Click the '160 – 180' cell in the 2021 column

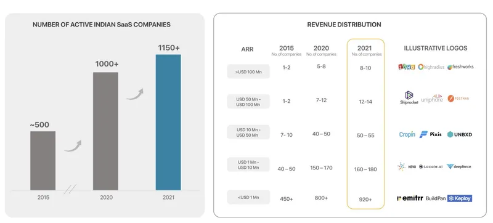(x=365, y=169)
